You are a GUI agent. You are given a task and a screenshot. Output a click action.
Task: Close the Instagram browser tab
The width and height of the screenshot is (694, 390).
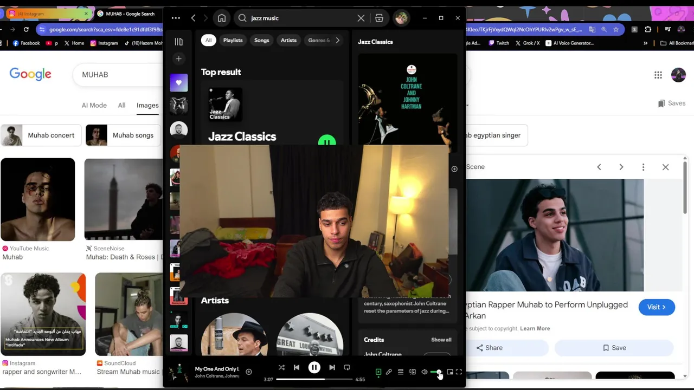click(86, 14)
